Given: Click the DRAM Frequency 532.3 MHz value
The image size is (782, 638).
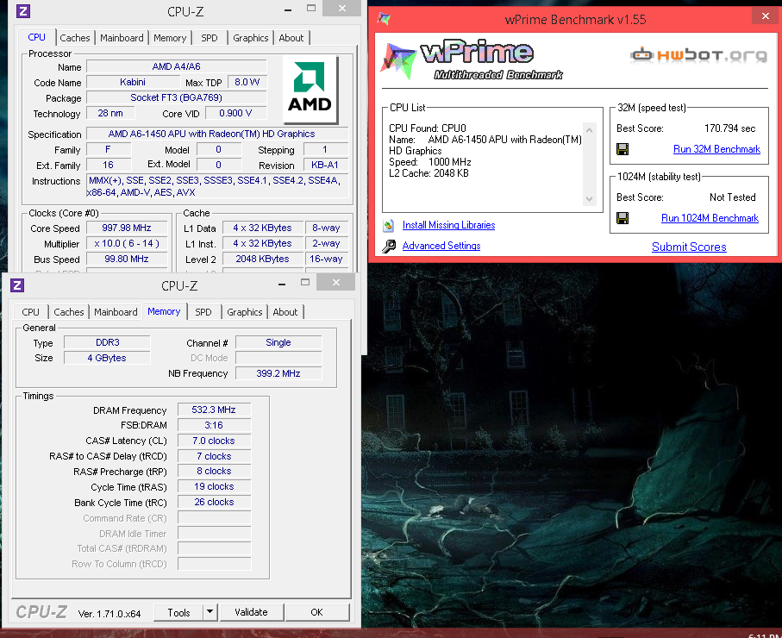Looking at the screenshot, I should point(214,410).
